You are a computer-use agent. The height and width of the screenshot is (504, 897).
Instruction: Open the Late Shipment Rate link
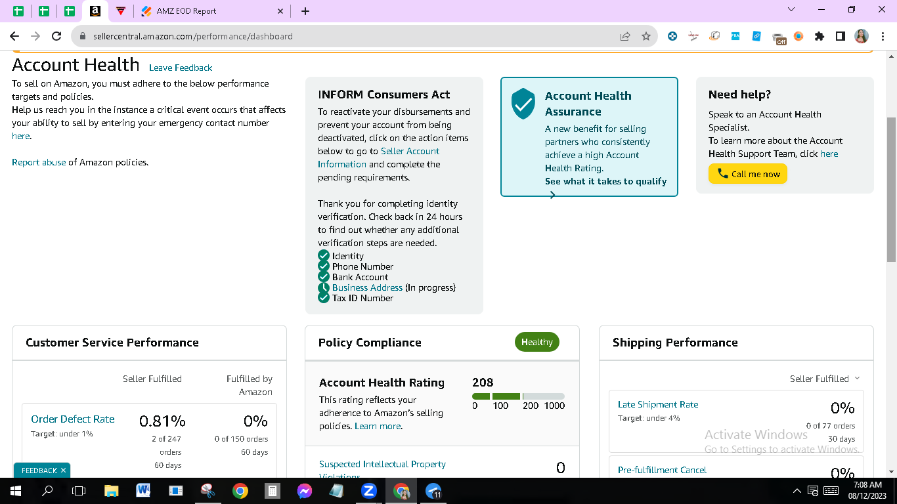[658, 404]
